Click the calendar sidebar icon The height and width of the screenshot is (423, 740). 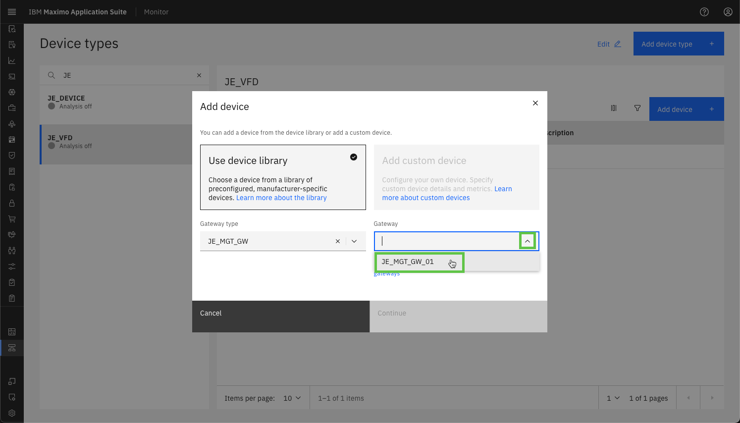pos(12,140)
